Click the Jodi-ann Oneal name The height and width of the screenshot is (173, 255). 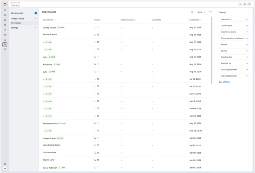click(49, 152)
